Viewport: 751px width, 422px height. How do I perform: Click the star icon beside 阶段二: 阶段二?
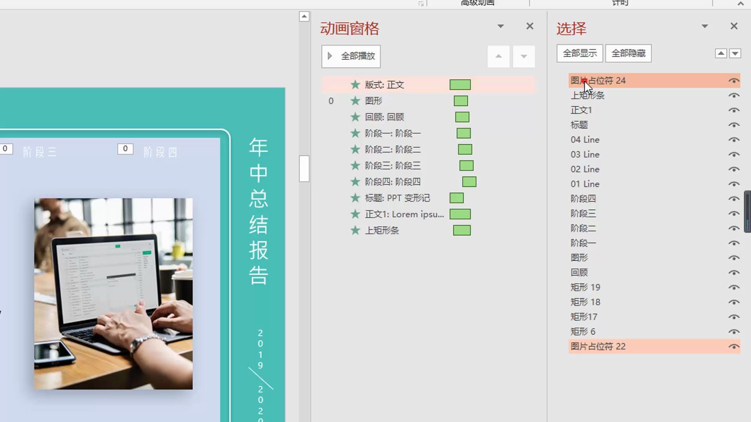[x=355, y=149]
